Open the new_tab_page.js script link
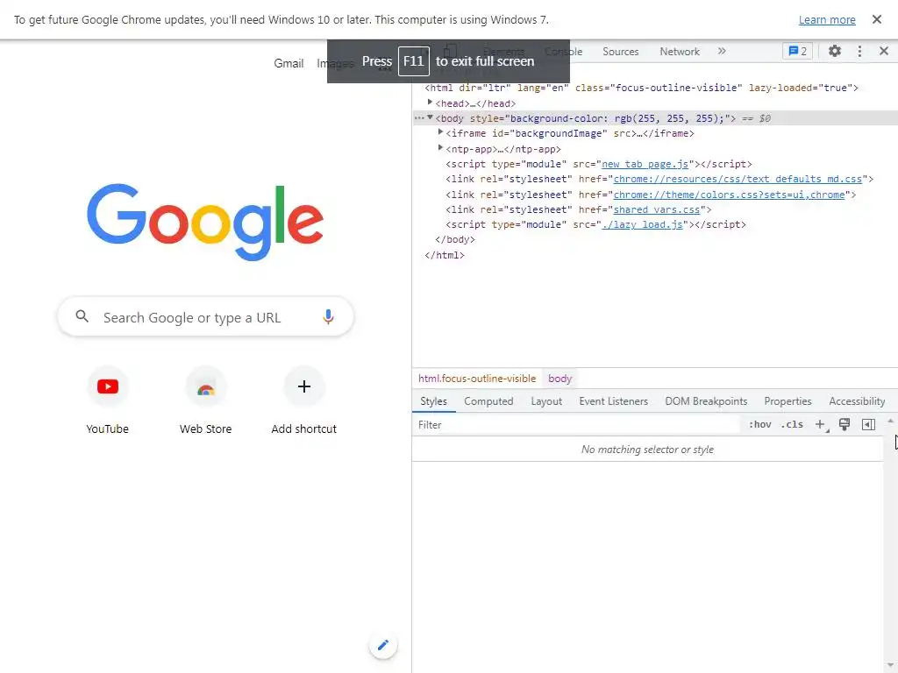The width and height of the screenshot is (898, 673). 645,164
